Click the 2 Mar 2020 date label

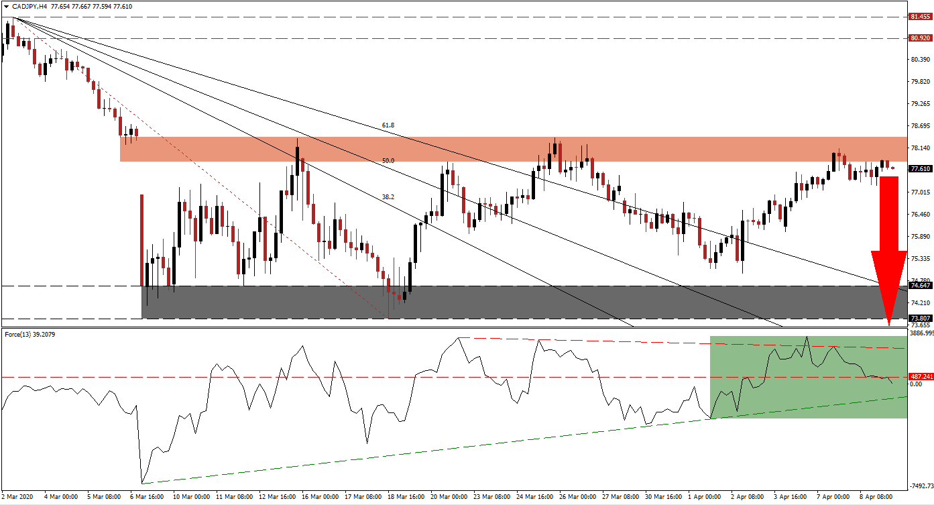point(18,498)
